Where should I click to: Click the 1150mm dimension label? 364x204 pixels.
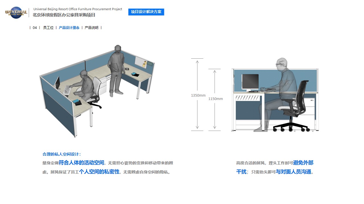click(216, 99)
